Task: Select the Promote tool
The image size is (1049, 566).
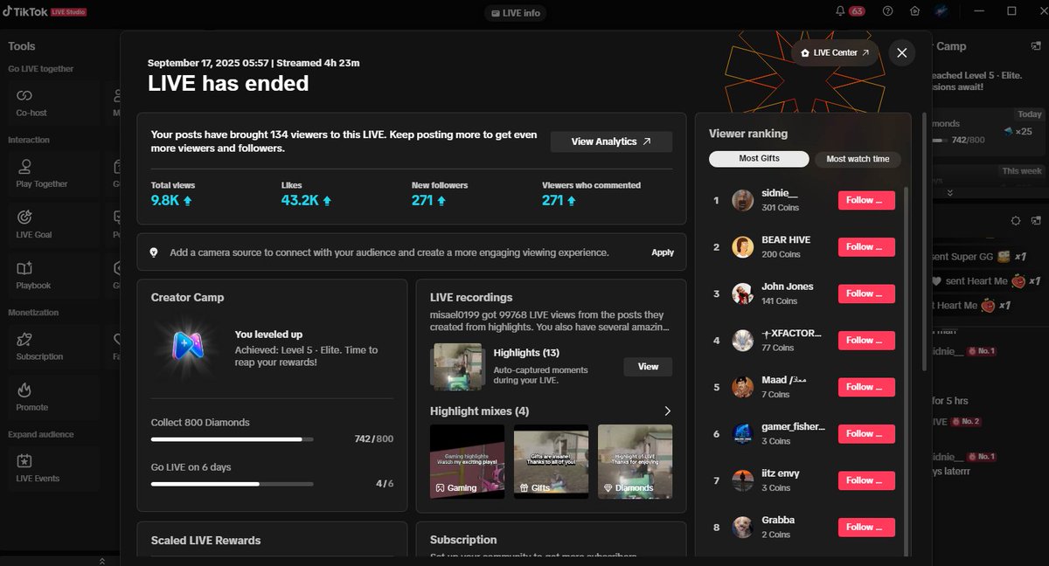Action: pyautogui.click(x=26, y=397)
